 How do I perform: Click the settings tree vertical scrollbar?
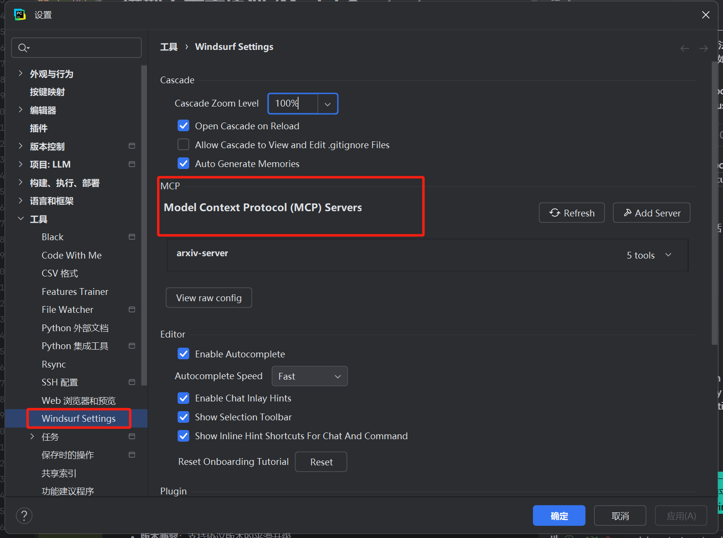[x=144, y=225]
